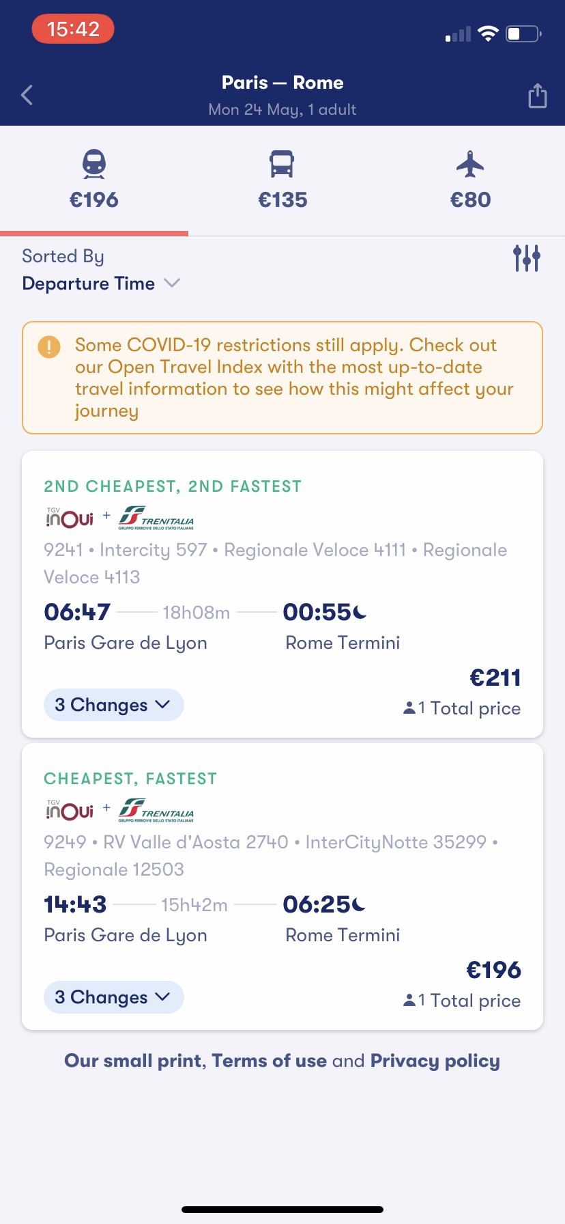Screen dimensions: 565x1224
Task: Tap the back arrow icon
Action: [x=27, y=95]
